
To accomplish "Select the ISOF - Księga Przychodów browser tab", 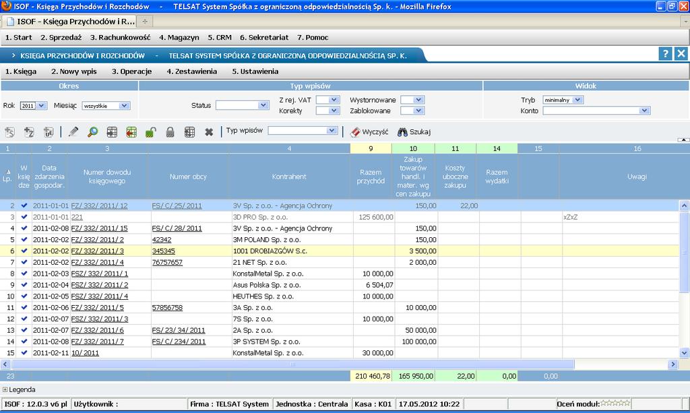I will click(70, 21).
